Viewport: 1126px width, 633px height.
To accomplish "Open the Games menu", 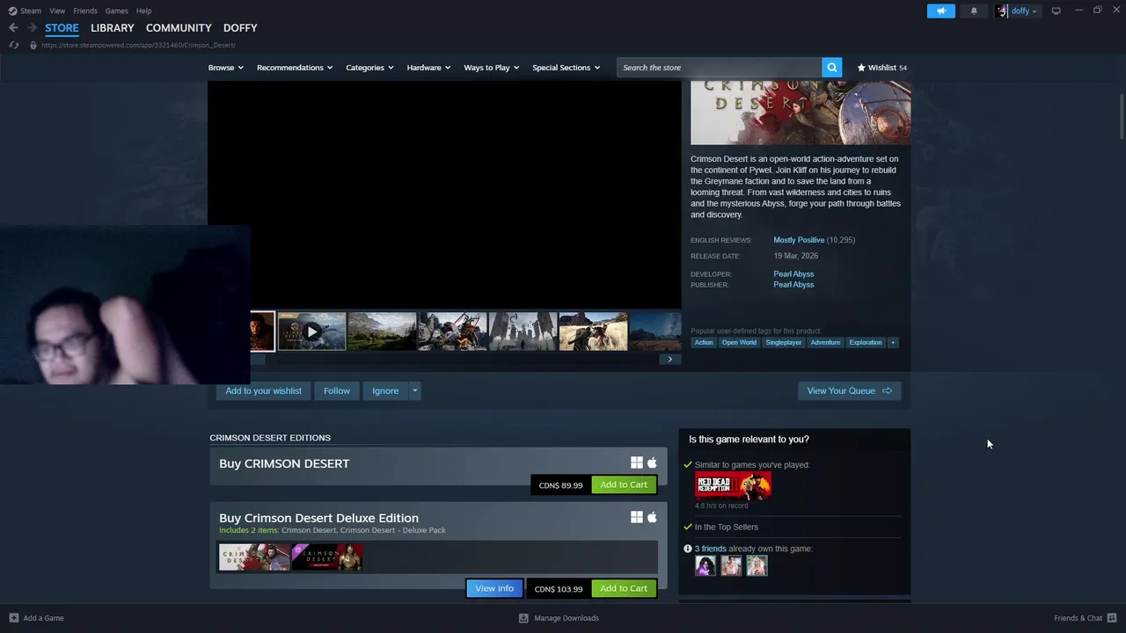I will (x=116, y=11).
